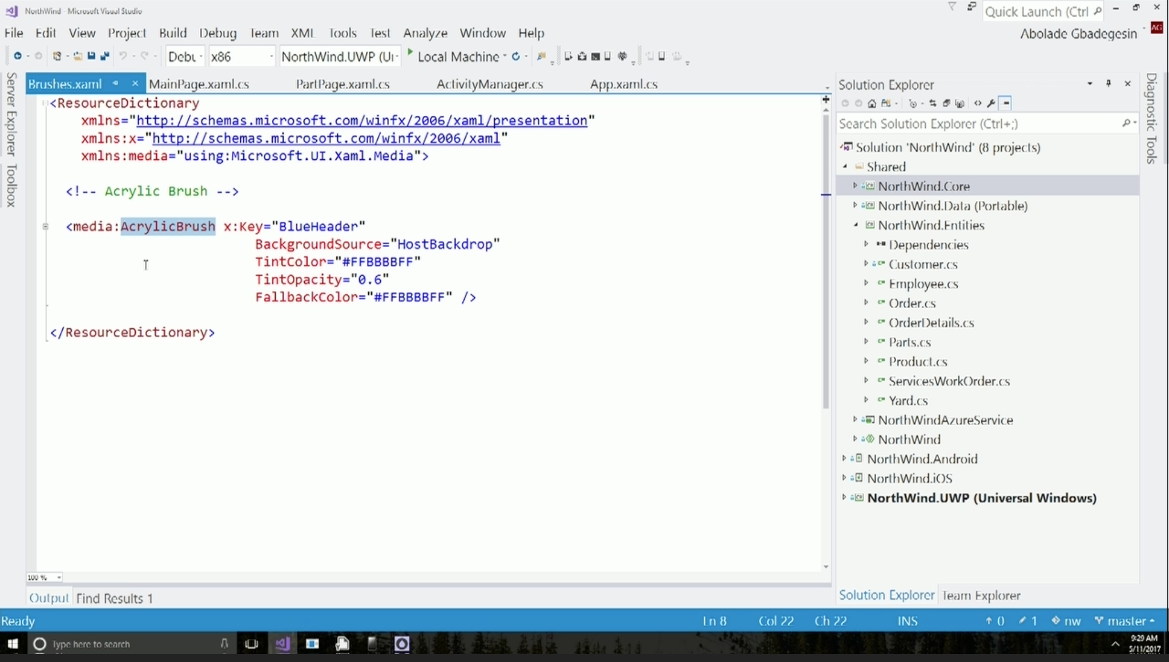Click Solution Explorer Home icon
Image resolution: width=1169 pixels, height=662 pixels.
[872, 103]
